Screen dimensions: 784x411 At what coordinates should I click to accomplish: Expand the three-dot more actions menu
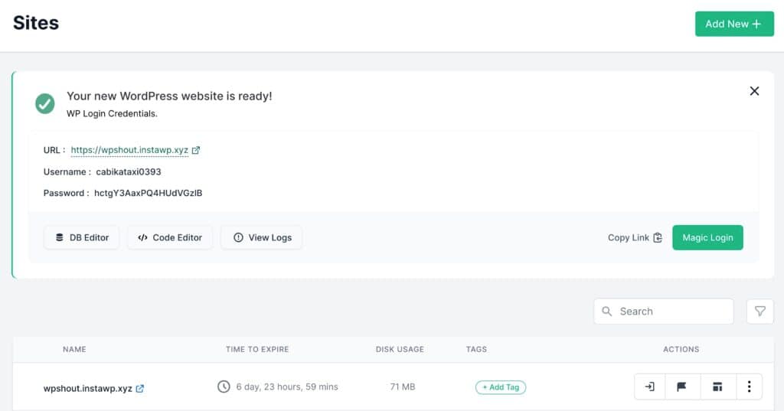click(749, 387)
